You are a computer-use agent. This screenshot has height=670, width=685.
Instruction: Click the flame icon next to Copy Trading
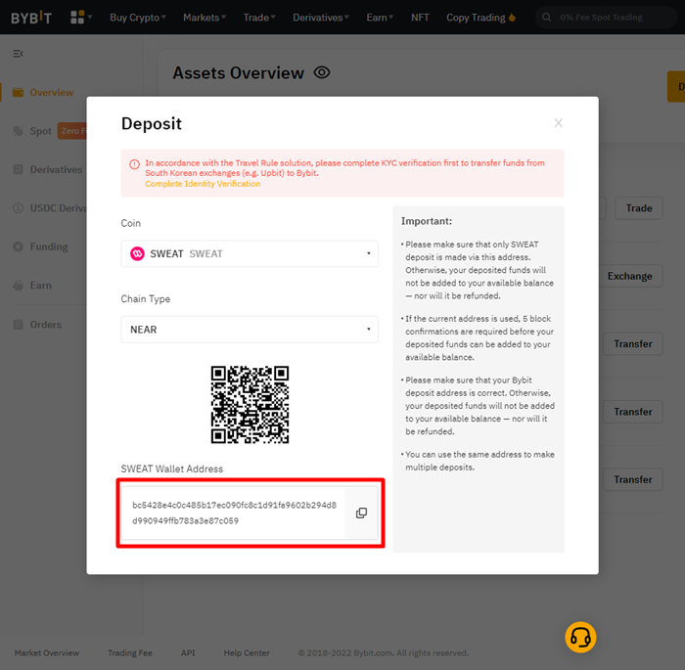(512, 18)
